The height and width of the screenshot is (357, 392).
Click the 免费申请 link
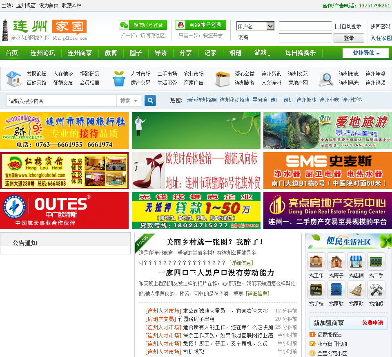[372, 323]
